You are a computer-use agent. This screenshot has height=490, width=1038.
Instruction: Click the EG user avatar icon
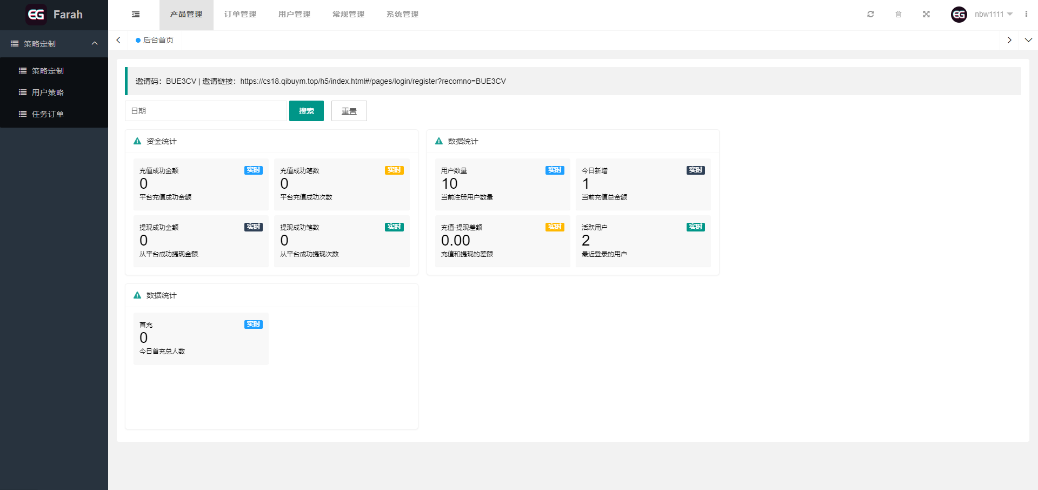[x=959, y=15]
